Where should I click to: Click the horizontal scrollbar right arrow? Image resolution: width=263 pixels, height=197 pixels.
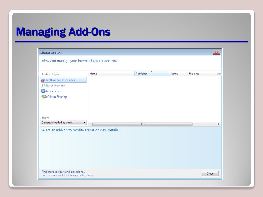[218, 124]
